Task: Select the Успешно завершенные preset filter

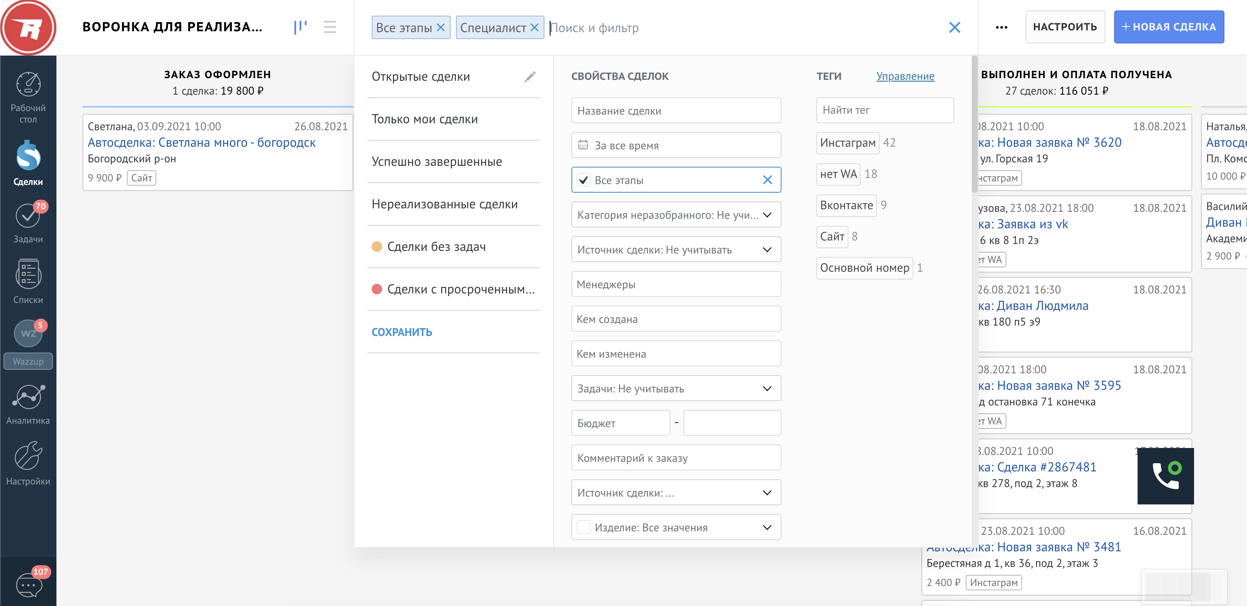Action: [436, 161]
